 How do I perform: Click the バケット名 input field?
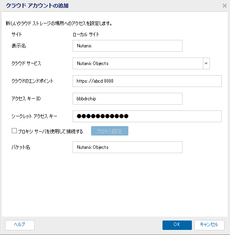click(128, 147)
